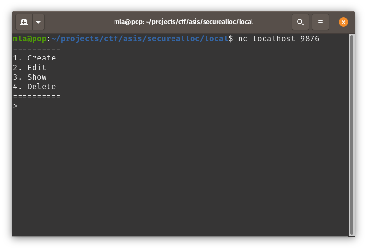Open the terminal search tool

300,22
